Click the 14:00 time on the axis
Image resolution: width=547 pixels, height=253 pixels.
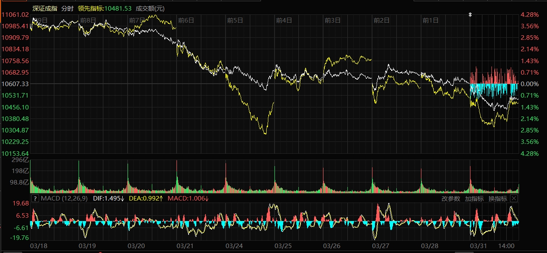click(x=507, y=246)
